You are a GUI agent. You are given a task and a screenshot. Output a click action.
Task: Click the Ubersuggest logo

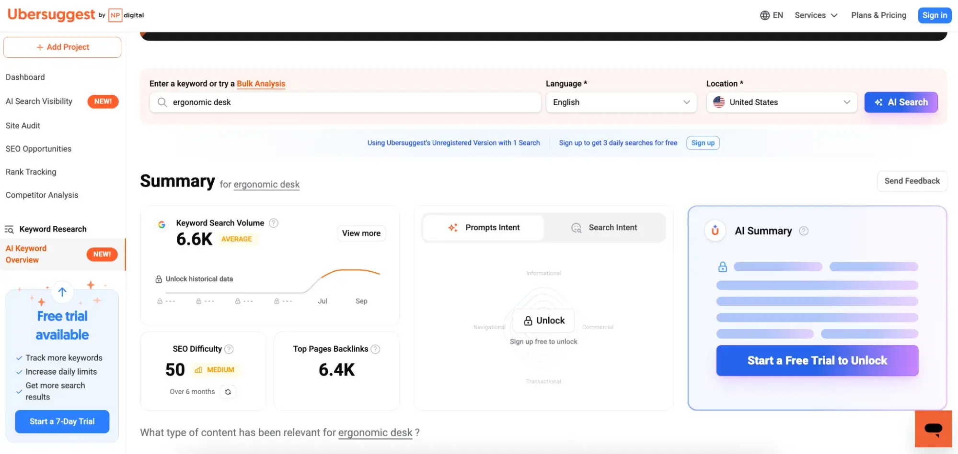(x=50, y=15)
